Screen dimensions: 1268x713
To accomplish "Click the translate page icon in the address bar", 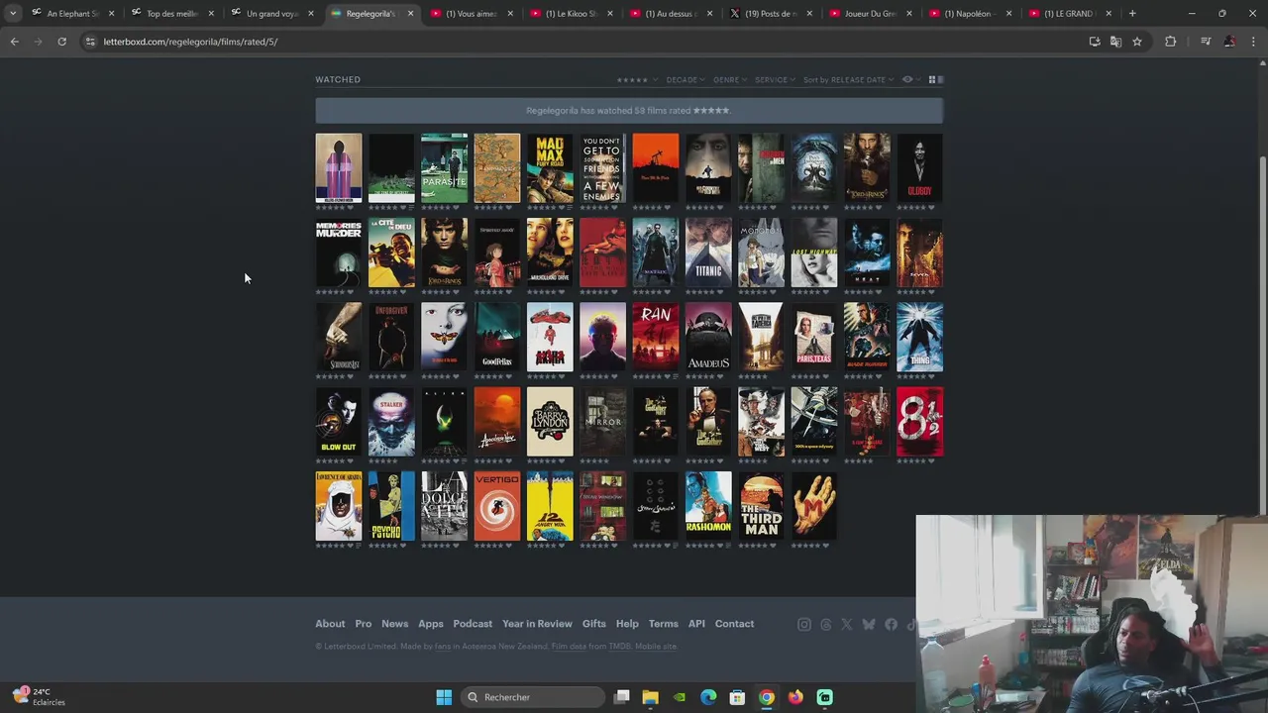I will click(x=1115, y=42).
